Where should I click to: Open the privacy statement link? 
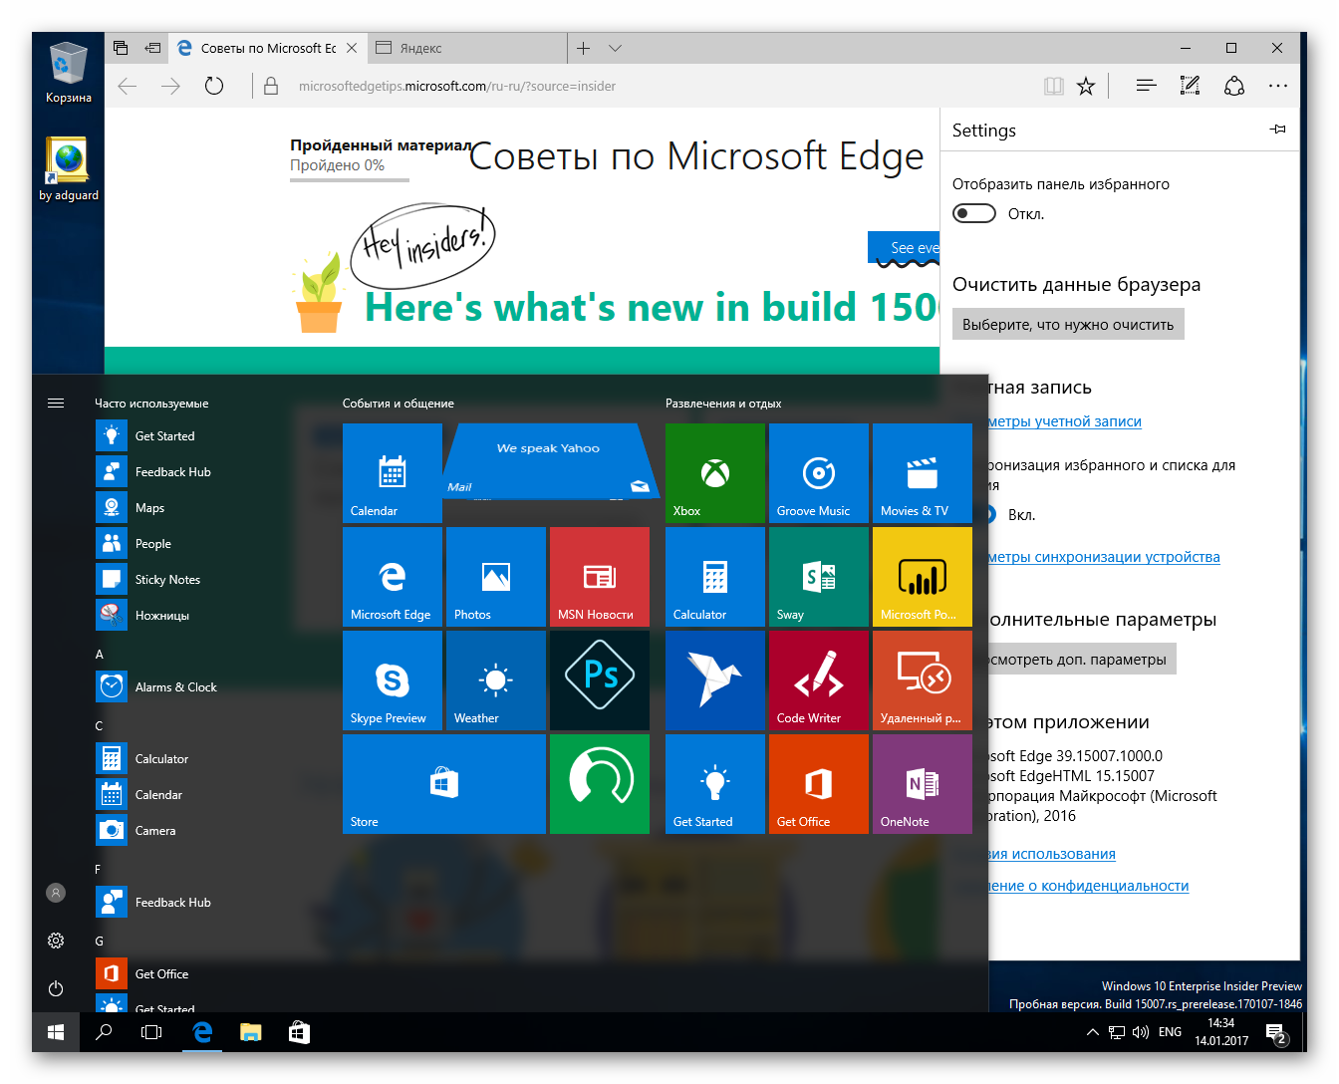click(1088, 886)
